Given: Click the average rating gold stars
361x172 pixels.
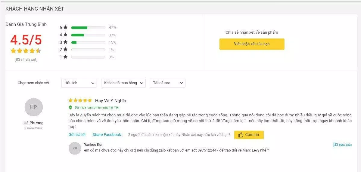Looking at the screenshot, I should click(26, 51).
